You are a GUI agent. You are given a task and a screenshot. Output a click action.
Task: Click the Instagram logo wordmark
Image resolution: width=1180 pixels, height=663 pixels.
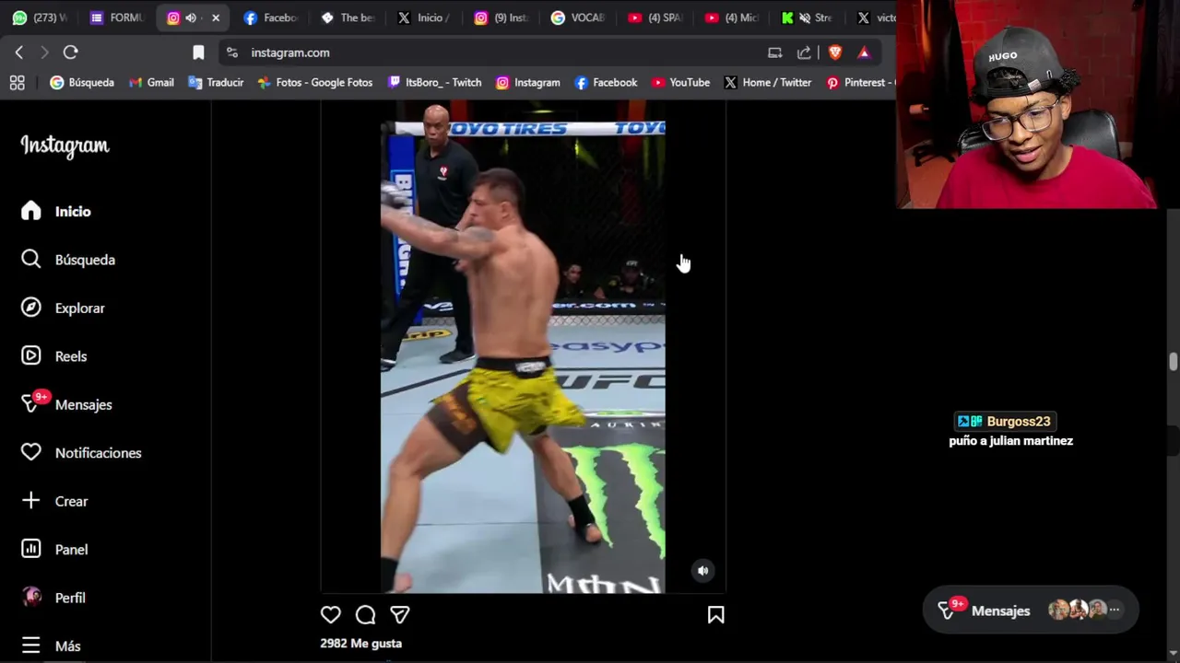pyautogui.click(x=65, y=145)
